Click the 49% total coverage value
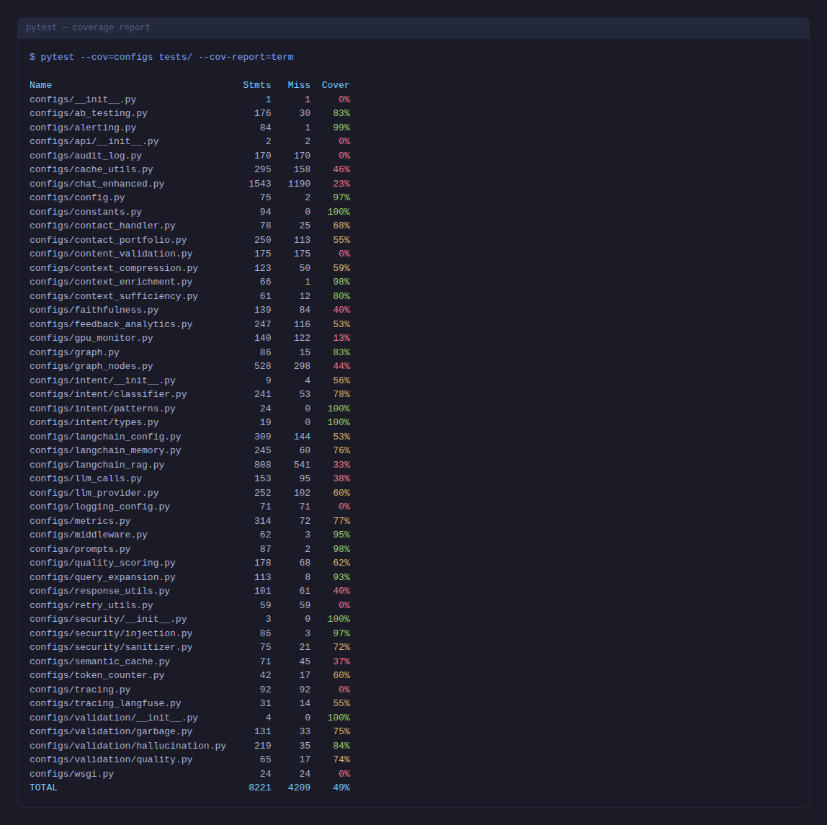Screen dimensions: 827x825 click(x=341, y=788)
